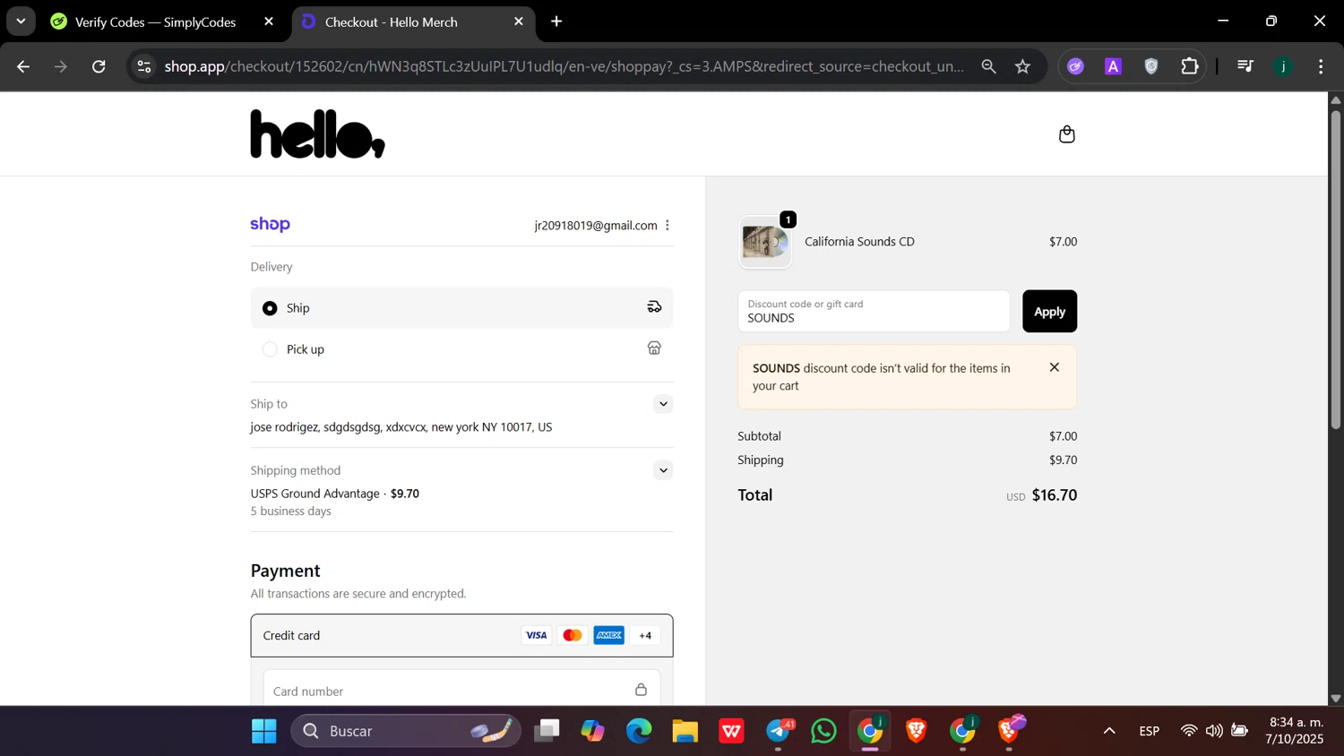Click the Card number input field
The width and height of the screenshot is (1344, 756).
click(x=461, y=691)
